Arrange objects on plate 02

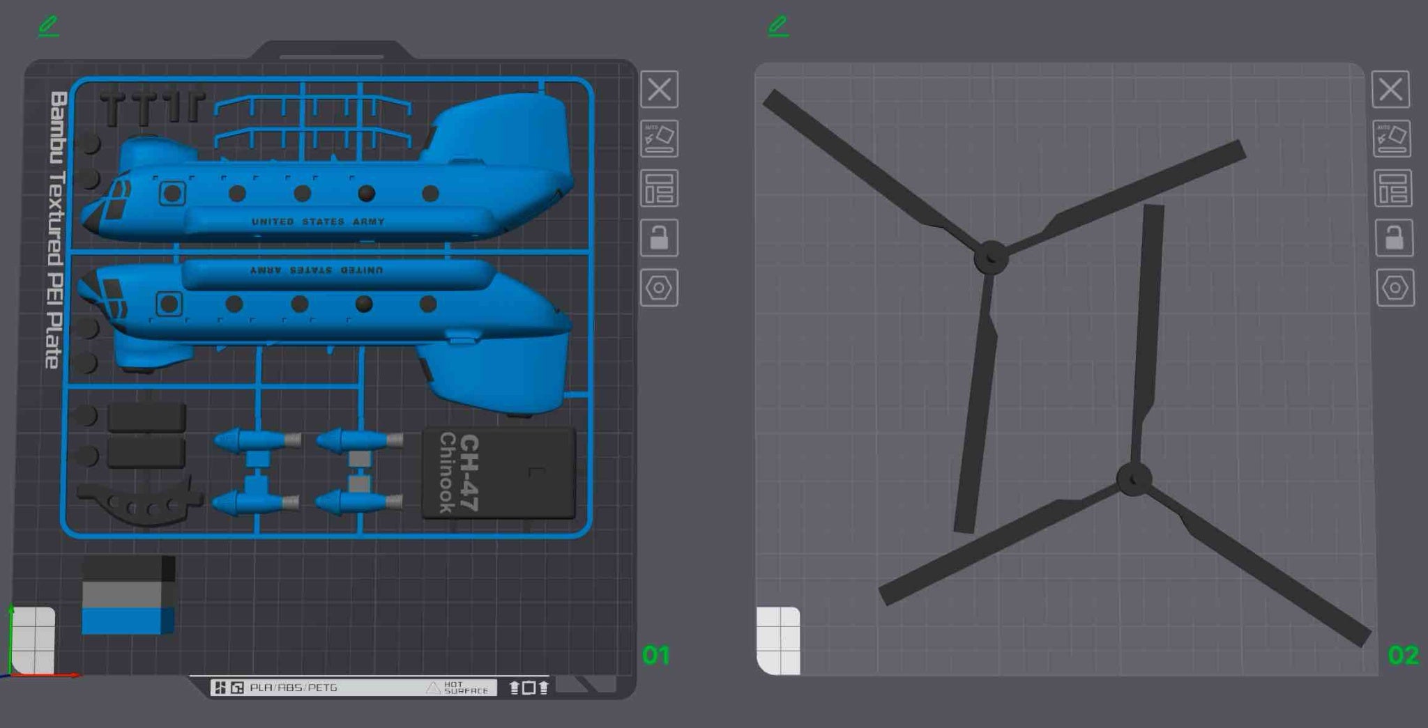point(1393,188)
